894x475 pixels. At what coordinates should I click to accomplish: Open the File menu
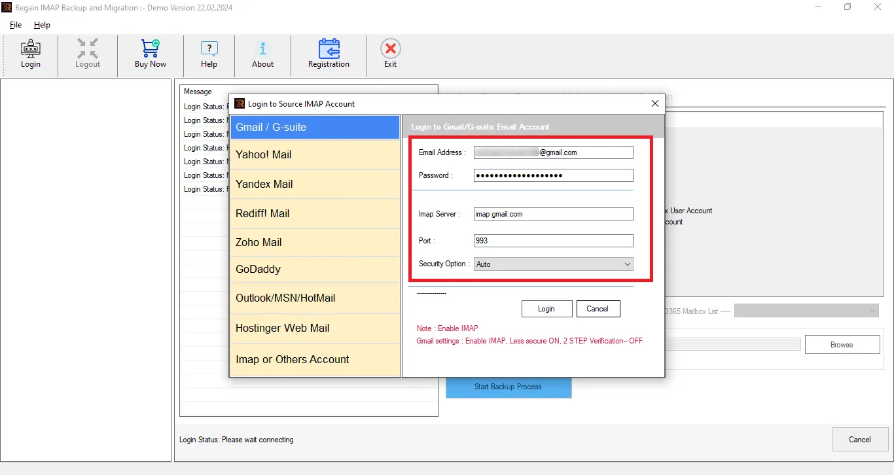pos(16,25)
